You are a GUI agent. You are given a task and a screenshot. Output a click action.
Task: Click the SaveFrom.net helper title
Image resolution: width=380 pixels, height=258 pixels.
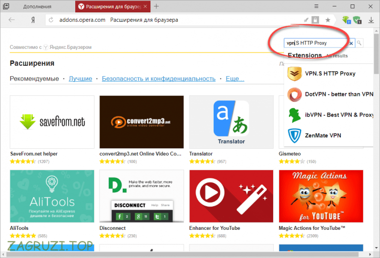pos(34,154)
